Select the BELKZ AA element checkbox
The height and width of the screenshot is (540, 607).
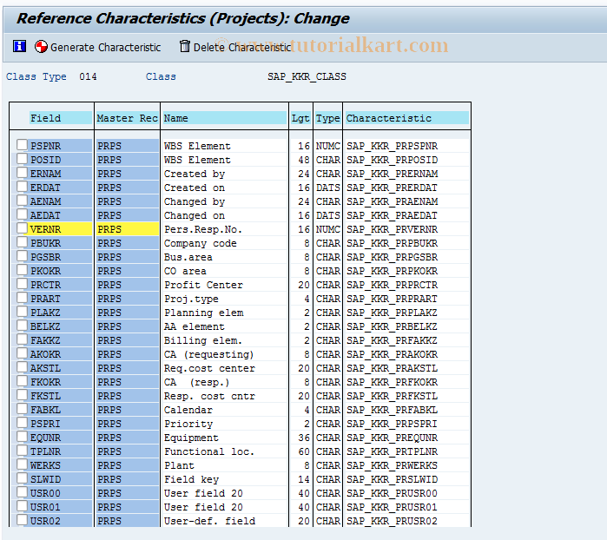[22, 326]
